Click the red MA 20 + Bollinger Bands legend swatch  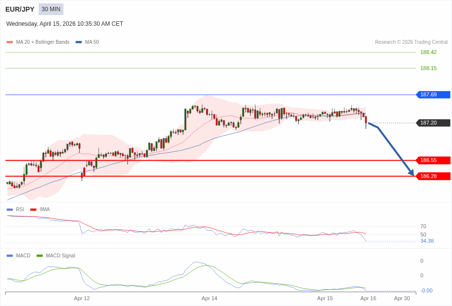pyautogui.click(x=10, y=42)
